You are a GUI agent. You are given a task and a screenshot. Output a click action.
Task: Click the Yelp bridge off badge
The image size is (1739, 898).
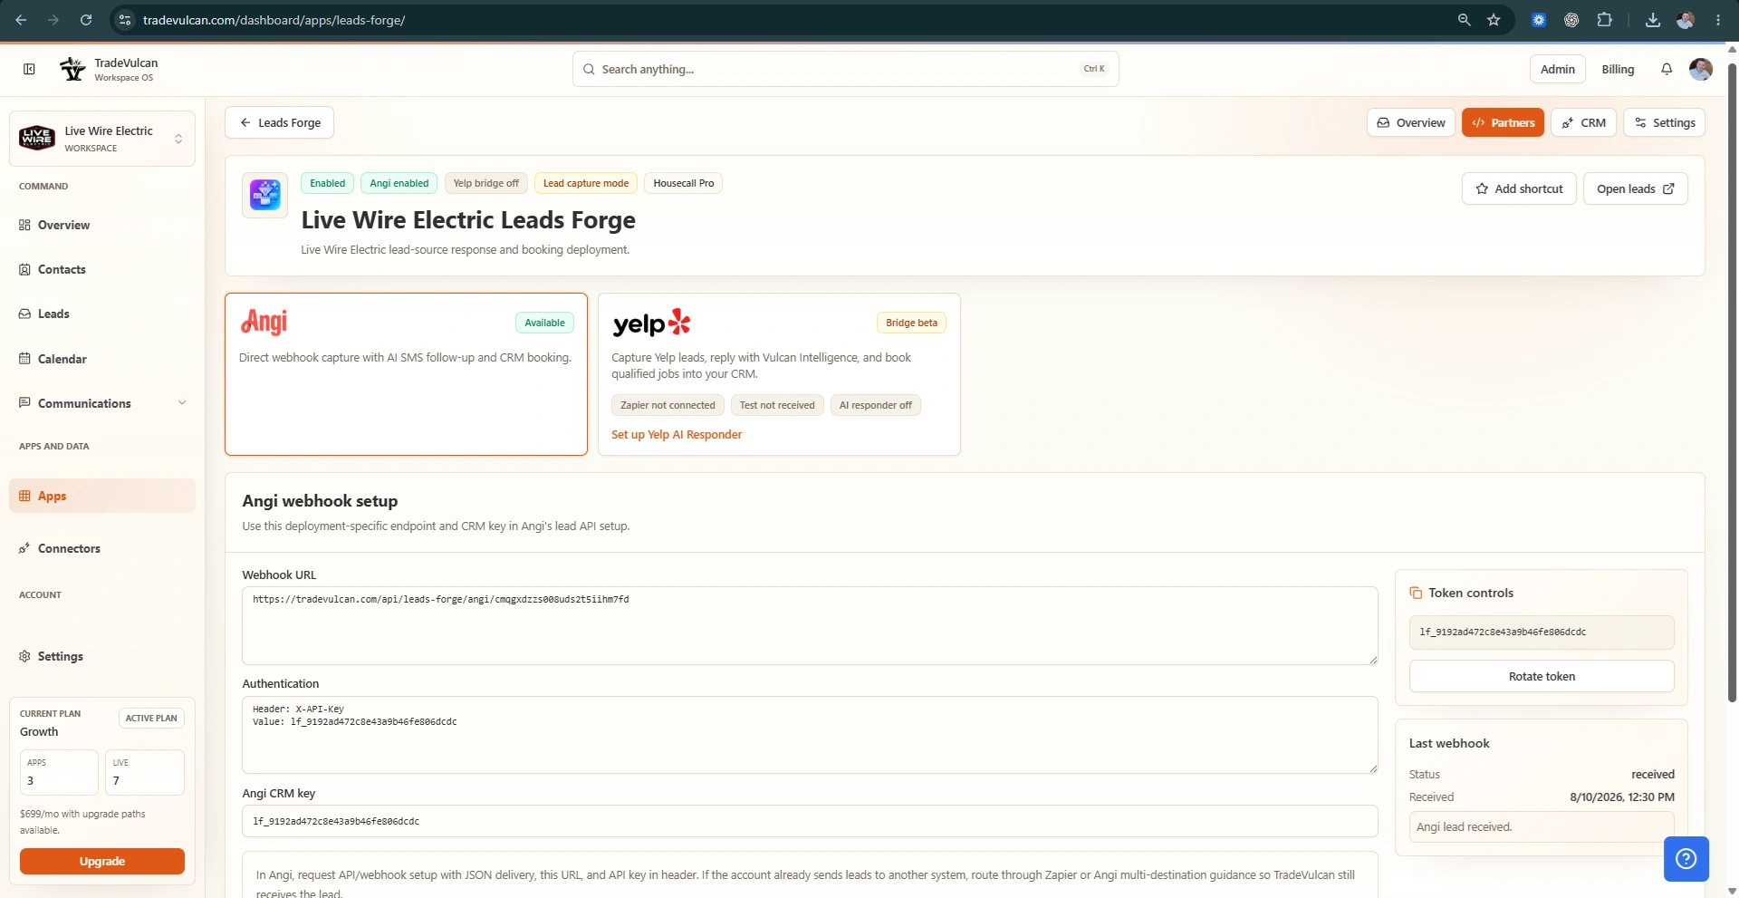pos(485,183)
